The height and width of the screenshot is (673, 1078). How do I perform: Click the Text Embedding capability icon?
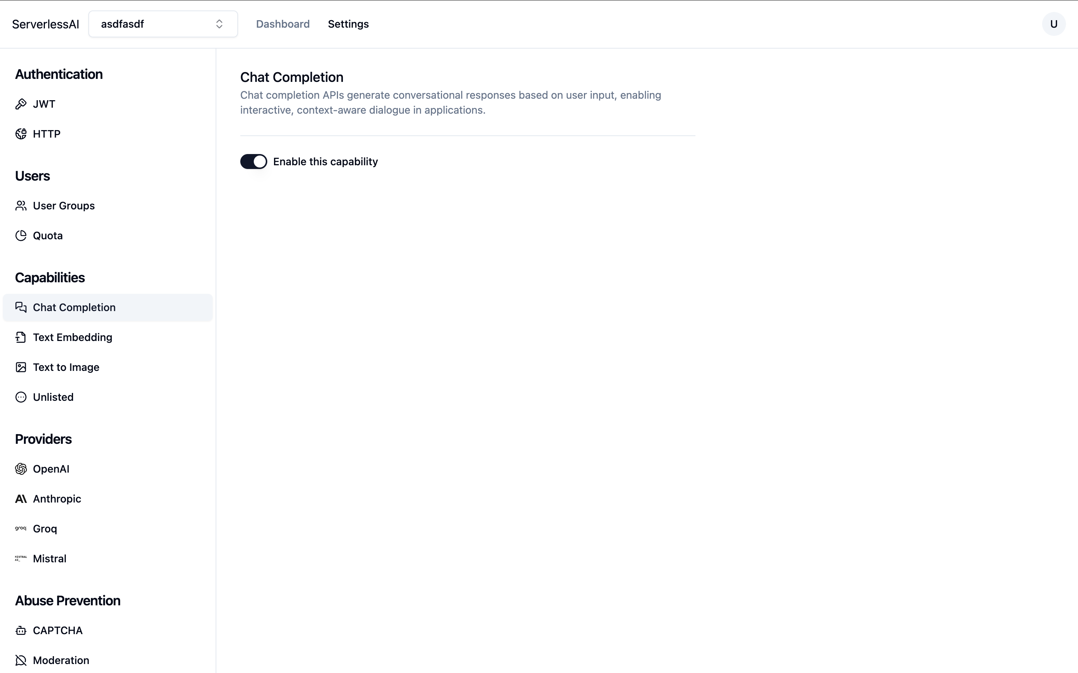click(21, 337)
